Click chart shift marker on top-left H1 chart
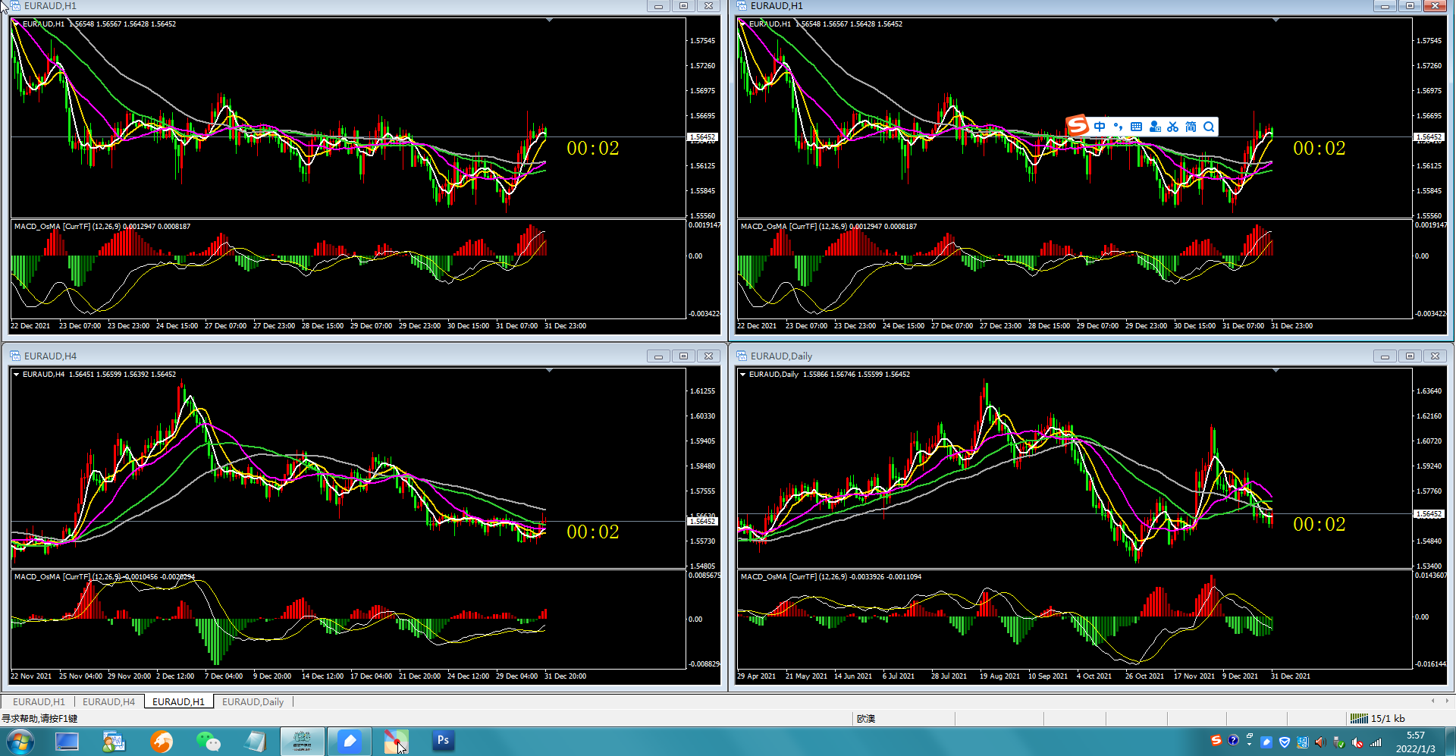The height and width of the screenshot is (756, 1456). click(549, 20)
